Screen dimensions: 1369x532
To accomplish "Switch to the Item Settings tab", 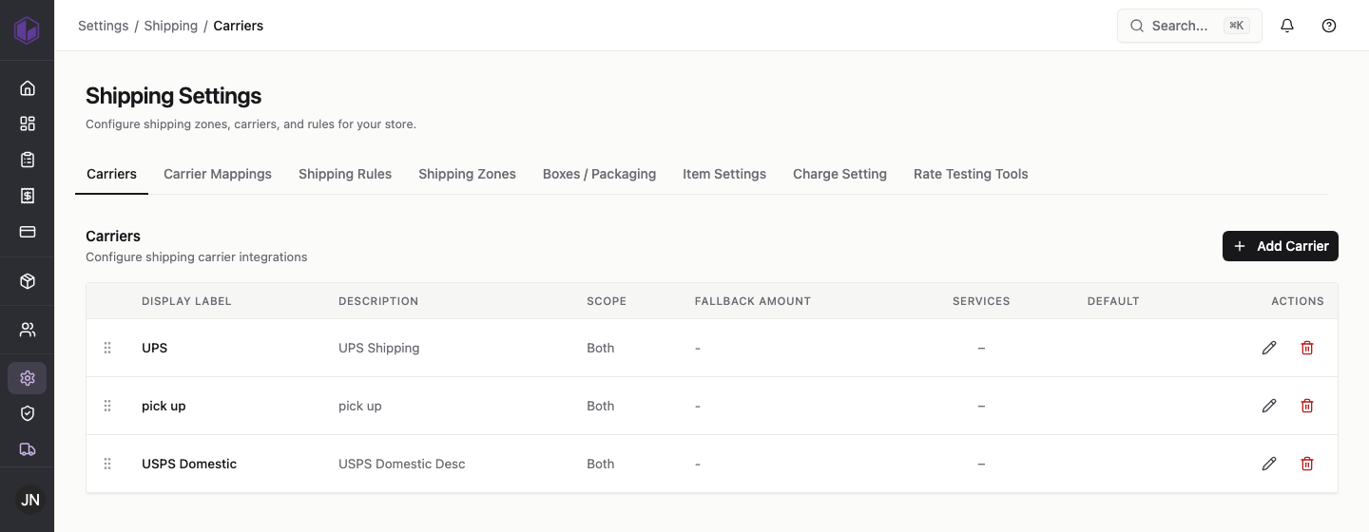I will point(724,174).
